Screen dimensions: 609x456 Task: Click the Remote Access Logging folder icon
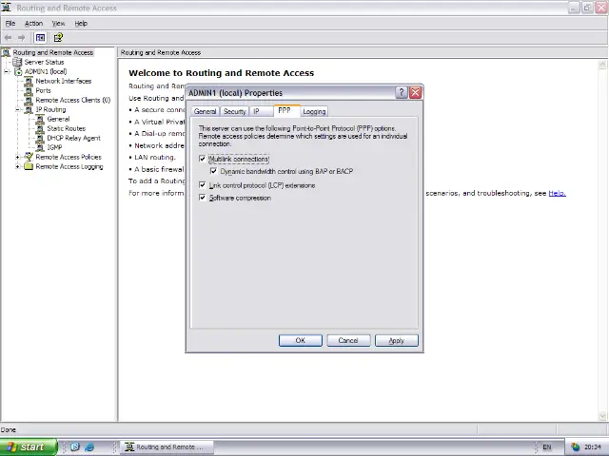pos(29,167)
